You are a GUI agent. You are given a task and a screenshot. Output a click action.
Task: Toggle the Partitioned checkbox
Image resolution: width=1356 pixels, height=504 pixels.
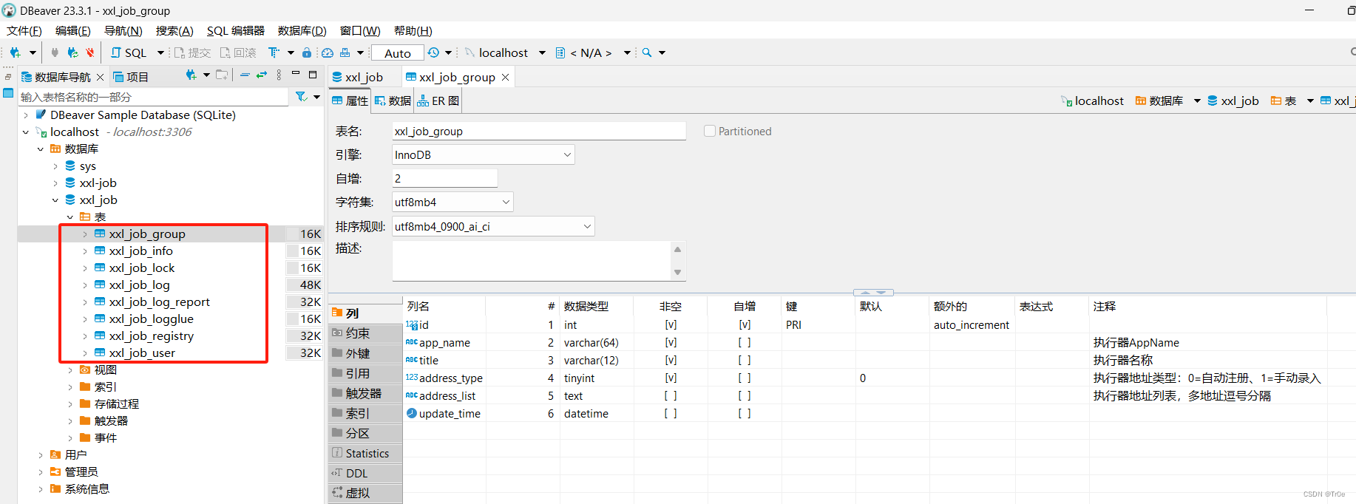pos(710,131)
